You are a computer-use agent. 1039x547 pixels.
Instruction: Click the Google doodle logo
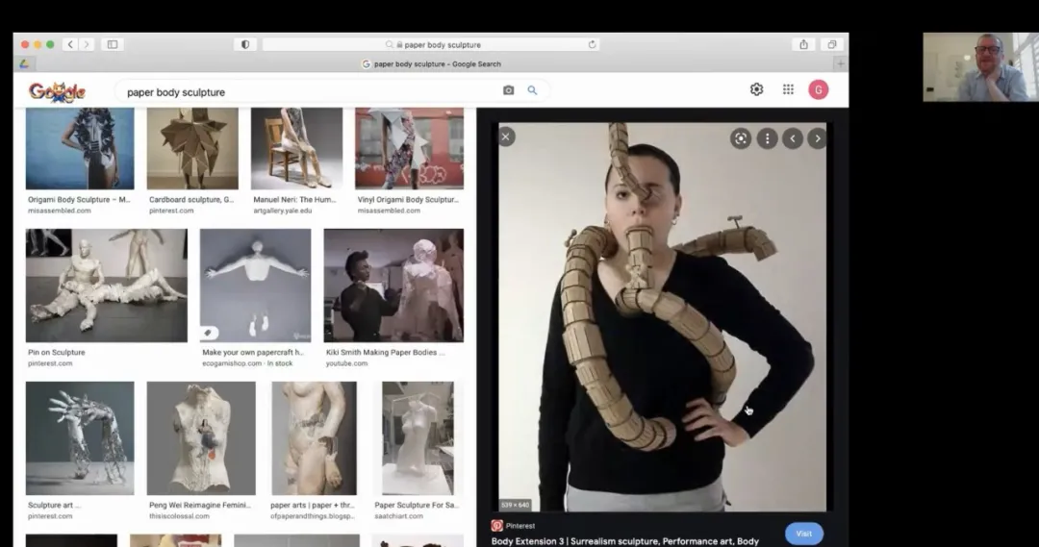pos(57,91)
